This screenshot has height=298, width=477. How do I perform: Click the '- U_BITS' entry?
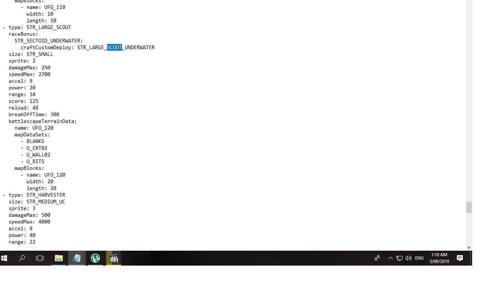tap(32, 161)
